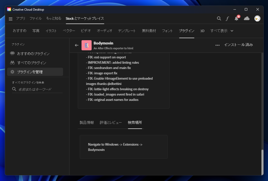Viewport: 268px width, 181px height.
Task: Switch to the 無料素材 tab
Action: pos(149,31)
